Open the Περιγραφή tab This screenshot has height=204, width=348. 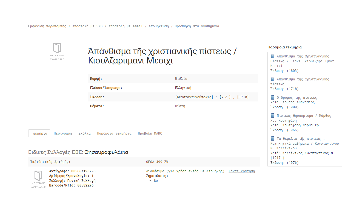[63, 133]
